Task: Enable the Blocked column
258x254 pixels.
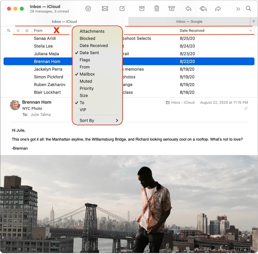Action: point(97,38)
